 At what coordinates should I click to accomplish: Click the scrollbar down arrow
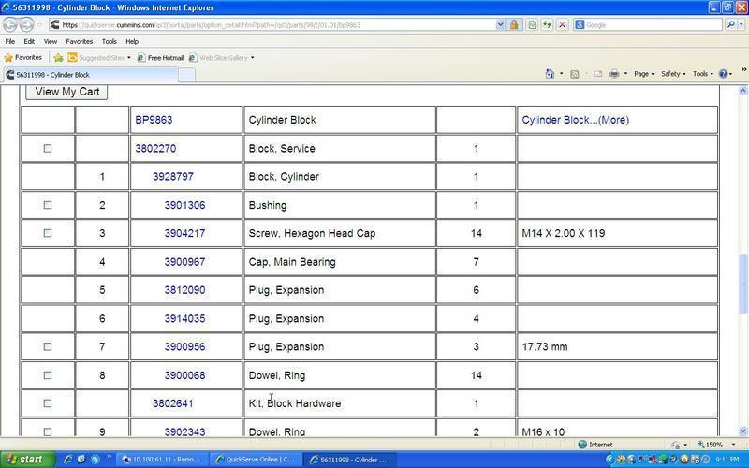[x=742, y=431]
